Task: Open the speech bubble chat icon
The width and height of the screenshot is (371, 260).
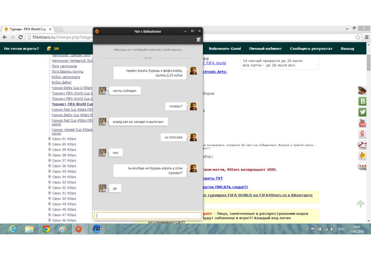Action: (362, 166)
